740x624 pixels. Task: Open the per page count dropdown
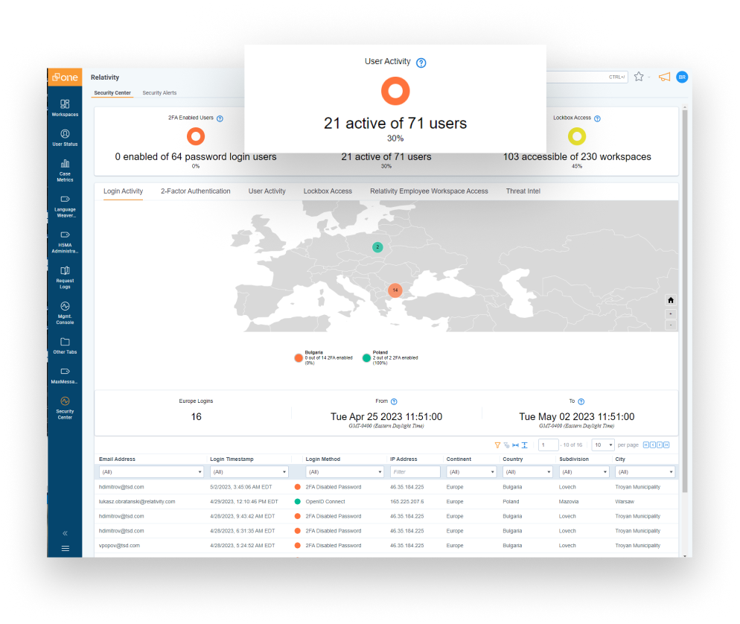pos(602,445)
